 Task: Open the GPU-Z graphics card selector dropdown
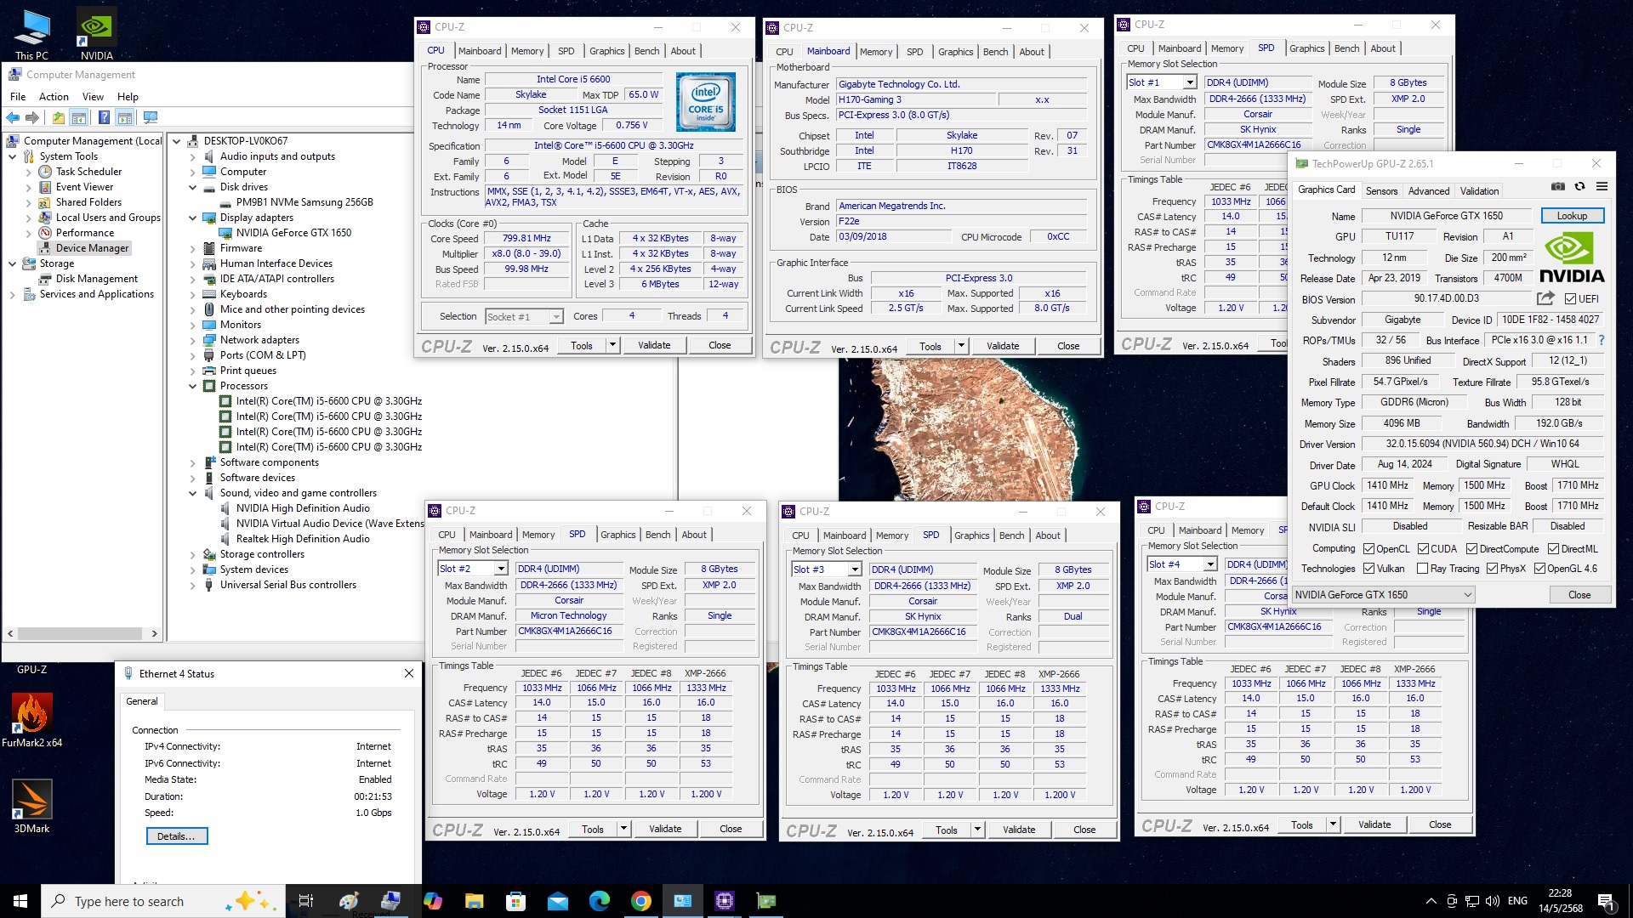tap(1383, 595)
